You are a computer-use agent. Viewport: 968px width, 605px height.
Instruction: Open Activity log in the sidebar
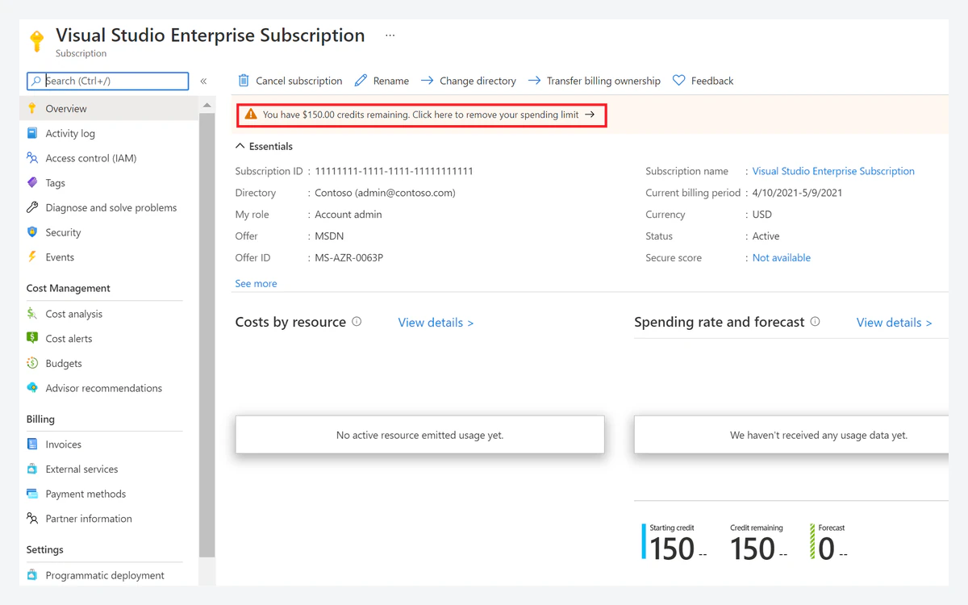click(108, 133)
